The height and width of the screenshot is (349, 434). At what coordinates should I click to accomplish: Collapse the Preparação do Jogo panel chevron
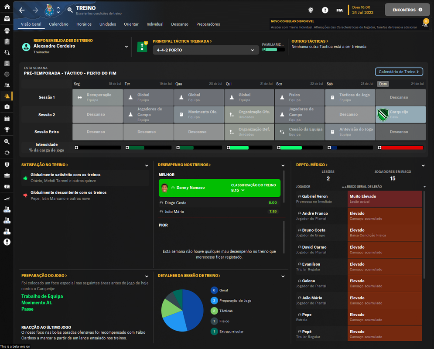[x=147, y=276]
